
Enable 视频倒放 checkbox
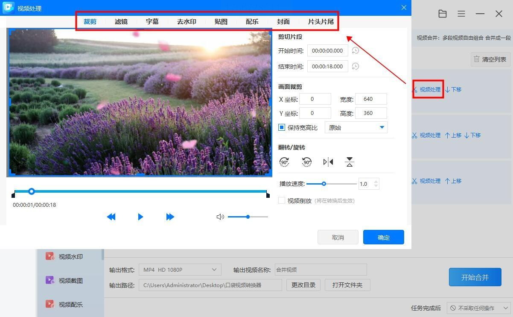282,201
